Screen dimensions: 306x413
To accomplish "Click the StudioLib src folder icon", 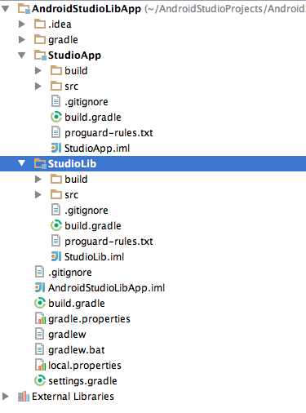I will 56,194.
